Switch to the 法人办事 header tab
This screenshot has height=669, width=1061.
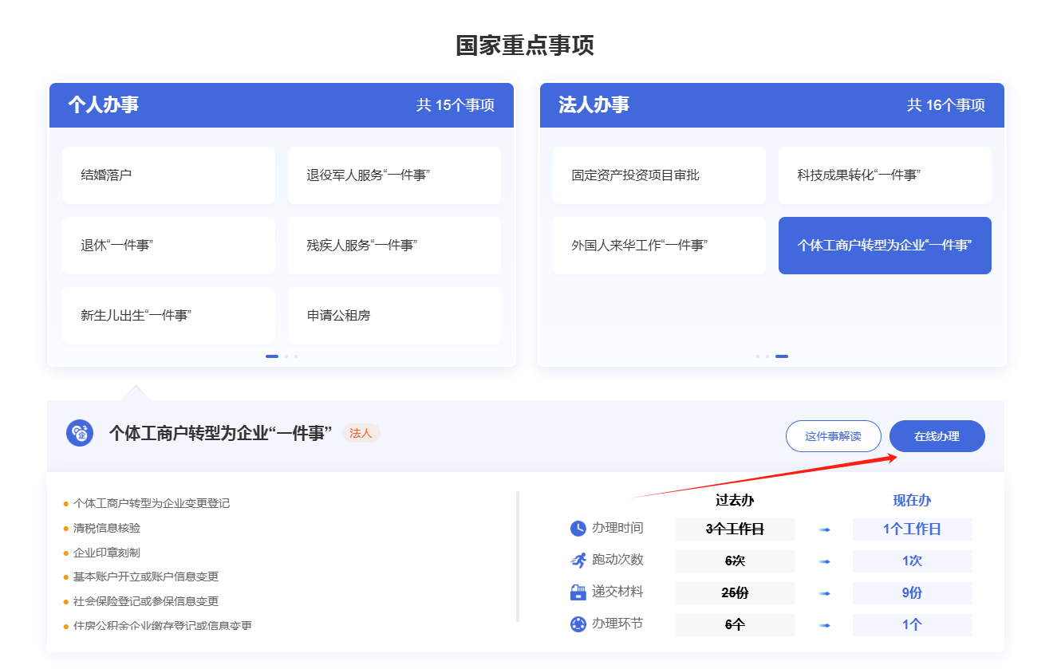594,105
